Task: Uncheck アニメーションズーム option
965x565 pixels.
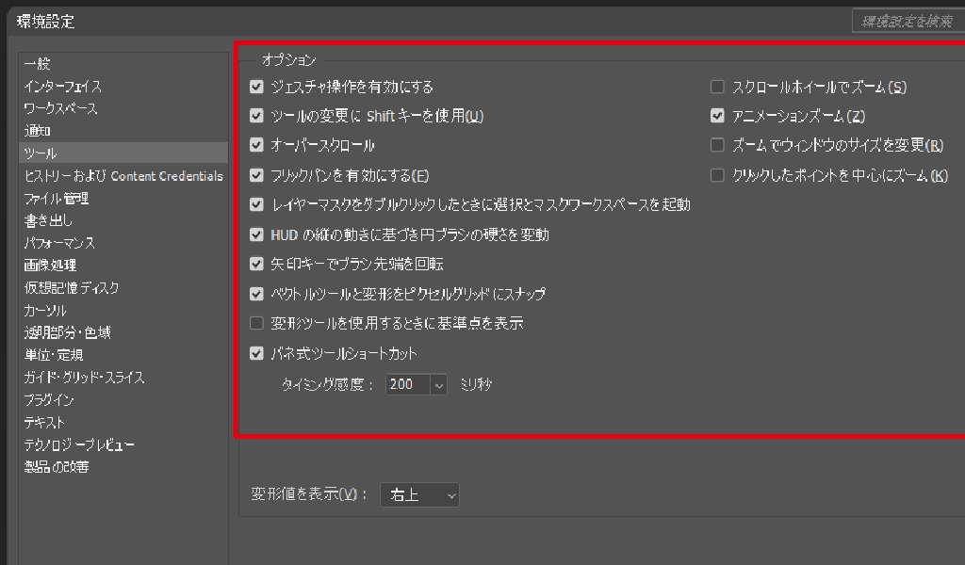Action: 717,117
